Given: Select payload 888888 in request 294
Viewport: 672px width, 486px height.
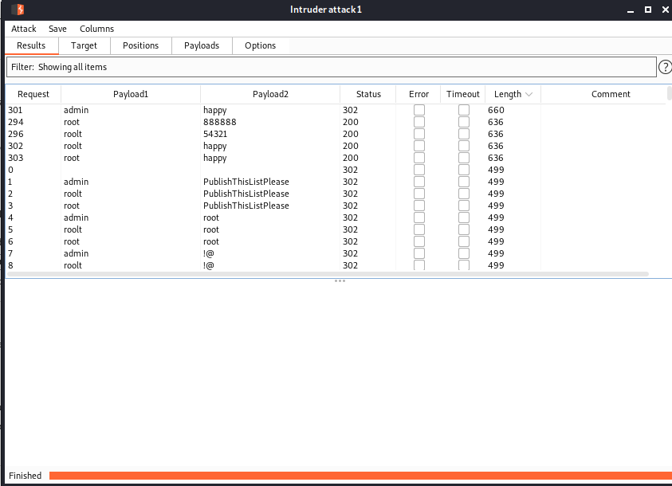Looking at the screenshot, I should [x=220, y=122].
